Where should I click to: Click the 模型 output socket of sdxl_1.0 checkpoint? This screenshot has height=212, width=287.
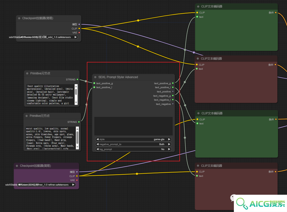click(79, 24)
